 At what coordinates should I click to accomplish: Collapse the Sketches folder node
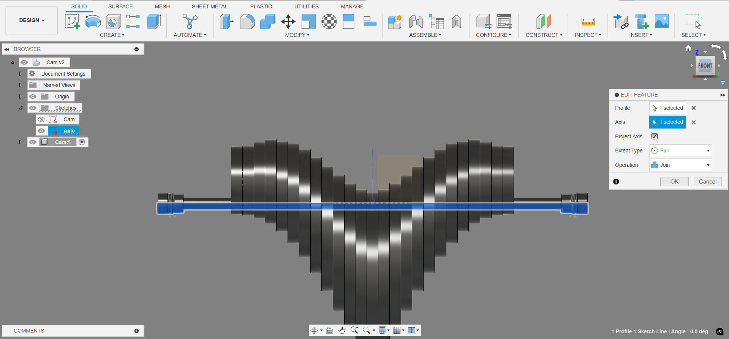pyautogui.click(x=21, y=108)
